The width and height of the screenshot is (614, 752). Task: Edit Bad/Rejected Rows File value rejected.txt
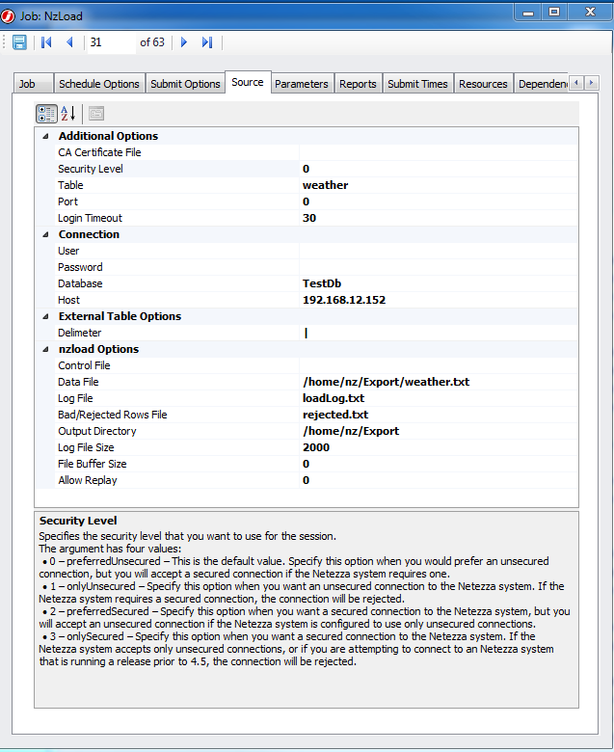coord(439,415)
